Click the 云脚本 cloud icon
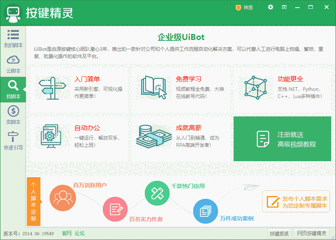This screenshot has height=240, width=336. (13, 59)
